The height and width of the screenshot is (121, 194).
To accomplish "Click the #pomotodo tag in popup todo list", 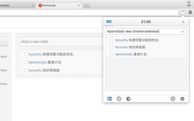I will pos(124,54).
